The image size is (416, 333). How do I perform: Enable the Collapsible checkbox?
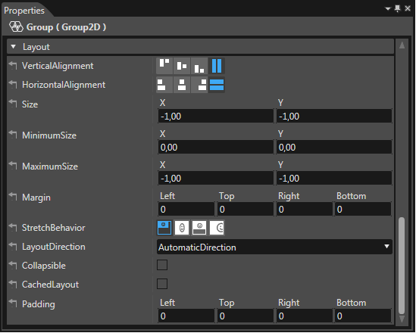point(162,265)
